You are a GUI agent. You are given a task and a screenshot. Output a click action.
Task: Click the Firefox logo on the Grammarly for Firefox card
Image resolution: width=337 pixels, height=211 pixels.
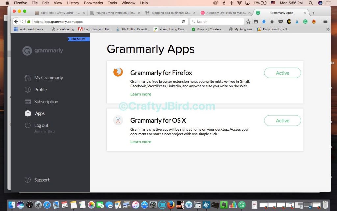pos(118,72)
